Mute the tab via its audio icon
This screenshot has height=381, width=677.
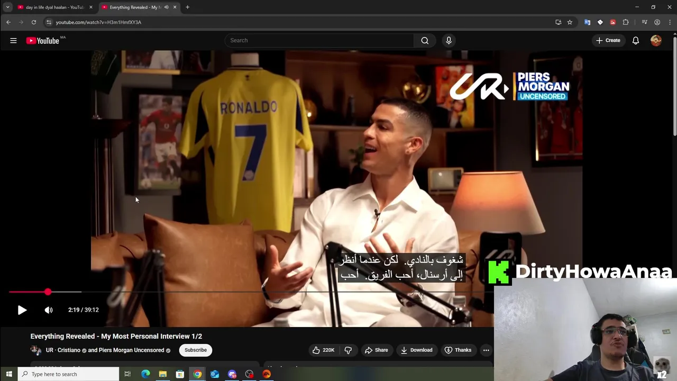pyautogui.click(x=166, y=7)
